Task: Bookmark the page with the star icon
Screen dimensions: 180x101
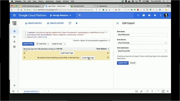Action: (x=100, y=10)
